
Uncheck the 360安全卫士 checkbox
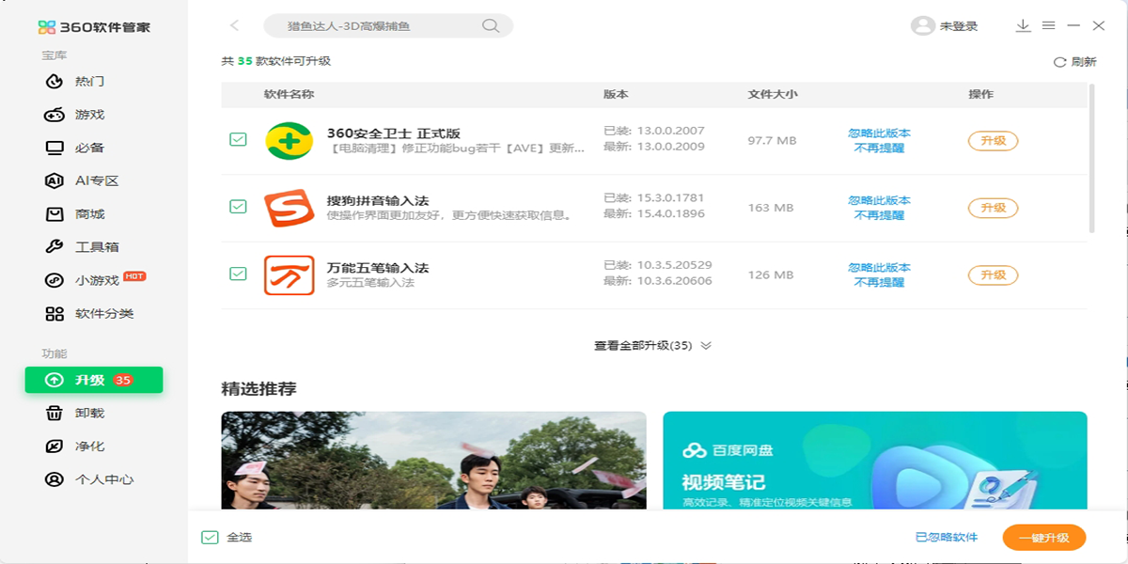[x=238, y=140]
